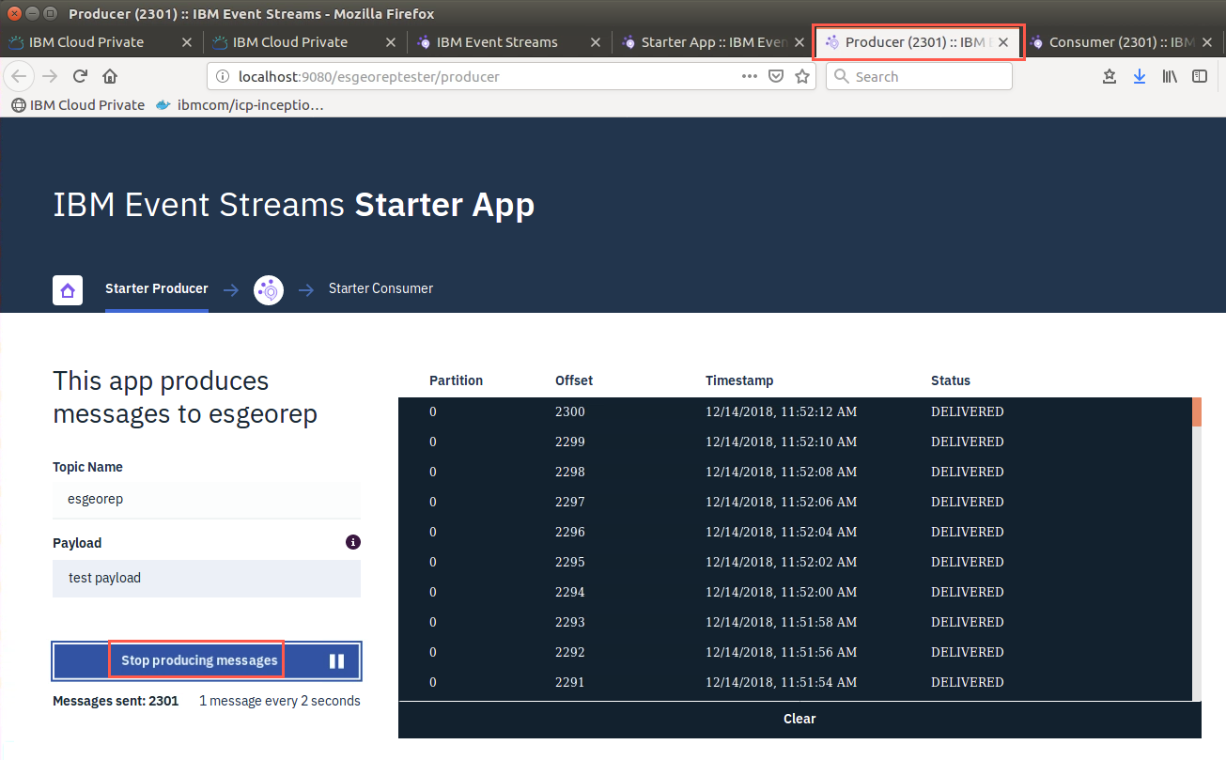Viewport: 1226px width, 760px height.
Task: Open the Firefox home page
Action: coord(110,77)
